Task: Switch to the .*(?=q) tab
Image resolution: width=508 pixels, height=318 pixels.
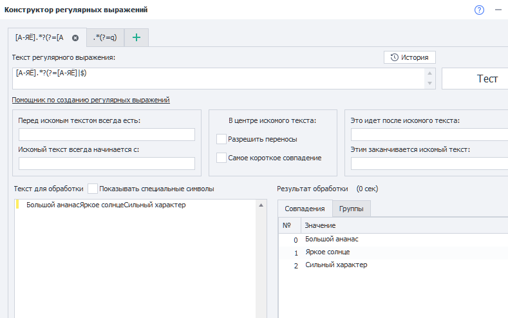Action: coord(104,38)
